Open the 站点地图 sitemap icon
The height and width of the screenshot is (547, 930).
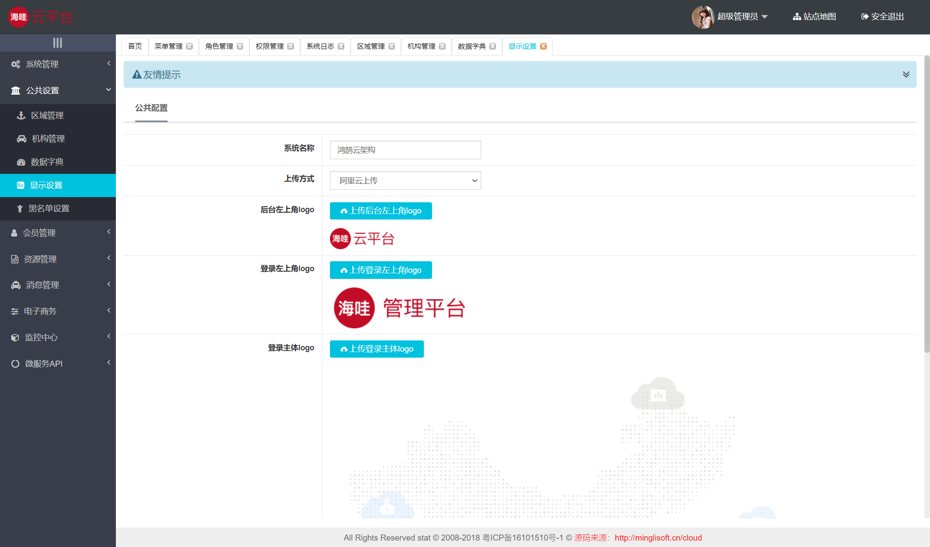[796, 16]
